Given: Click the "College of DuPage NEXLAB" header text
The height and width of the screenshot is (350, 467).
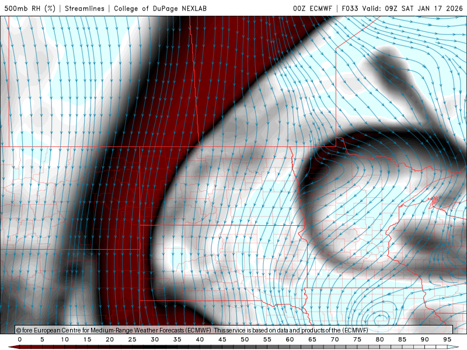Looking at the screenshot, I should pos(160,8).
